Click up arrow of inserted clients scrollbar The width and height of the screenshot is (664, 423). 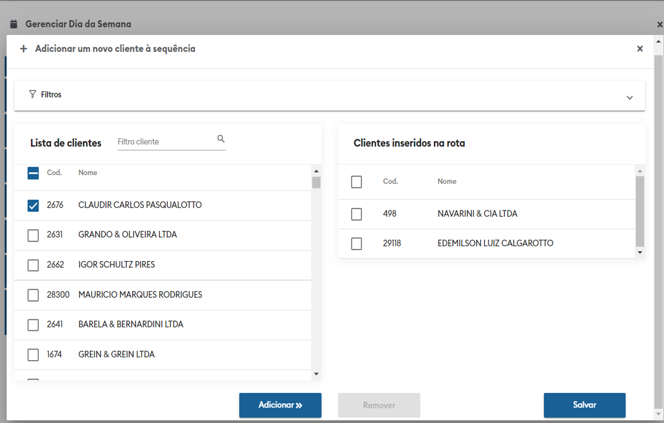click(640, 171)
